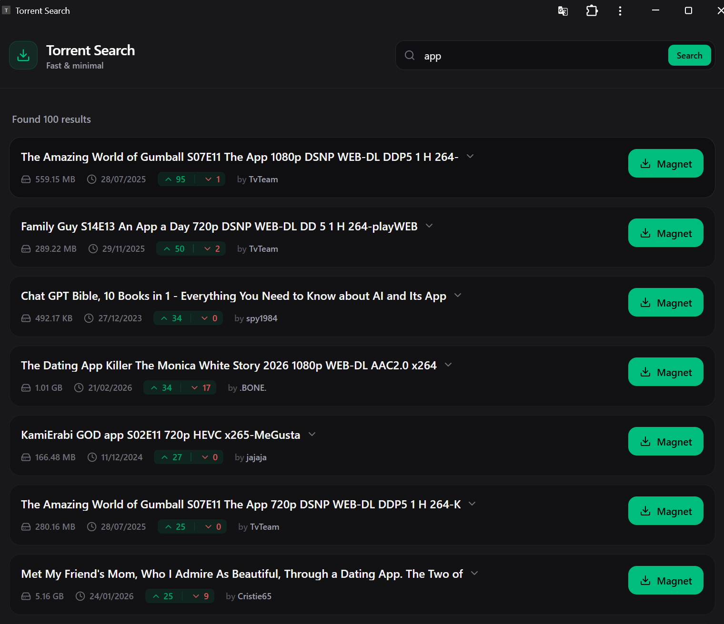
Task: Click the upvote arrow on Family Guy result
Action: [x=167, y=248]
